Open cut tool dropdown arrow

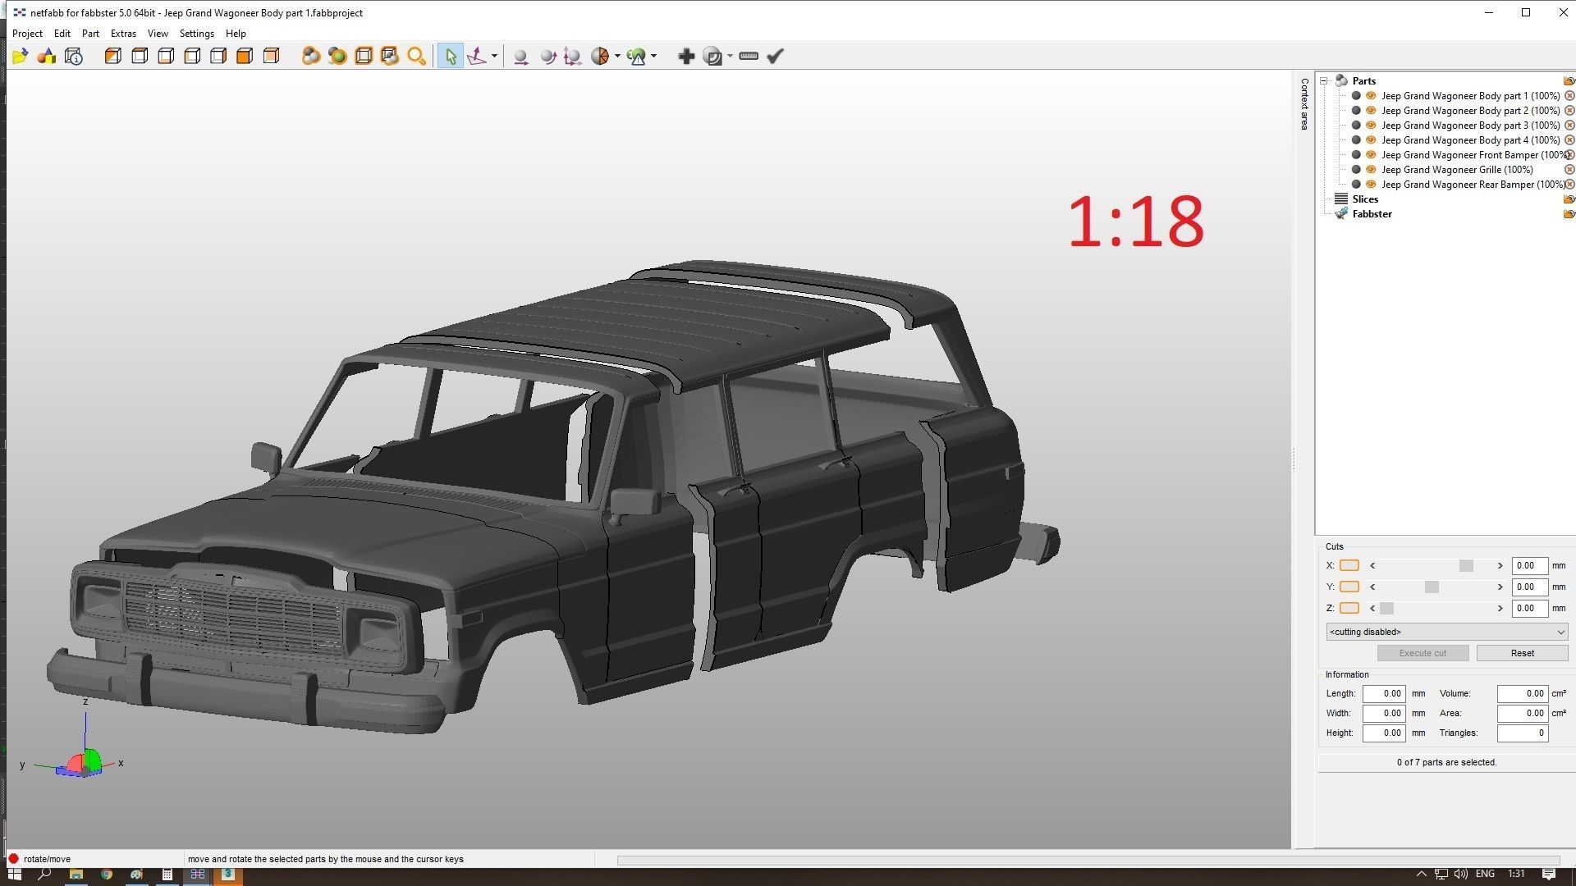[617, 56]
